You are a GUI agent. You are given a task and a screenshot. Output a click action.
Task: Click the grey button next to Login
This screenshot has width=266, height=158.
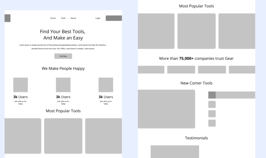coord(114,18)
